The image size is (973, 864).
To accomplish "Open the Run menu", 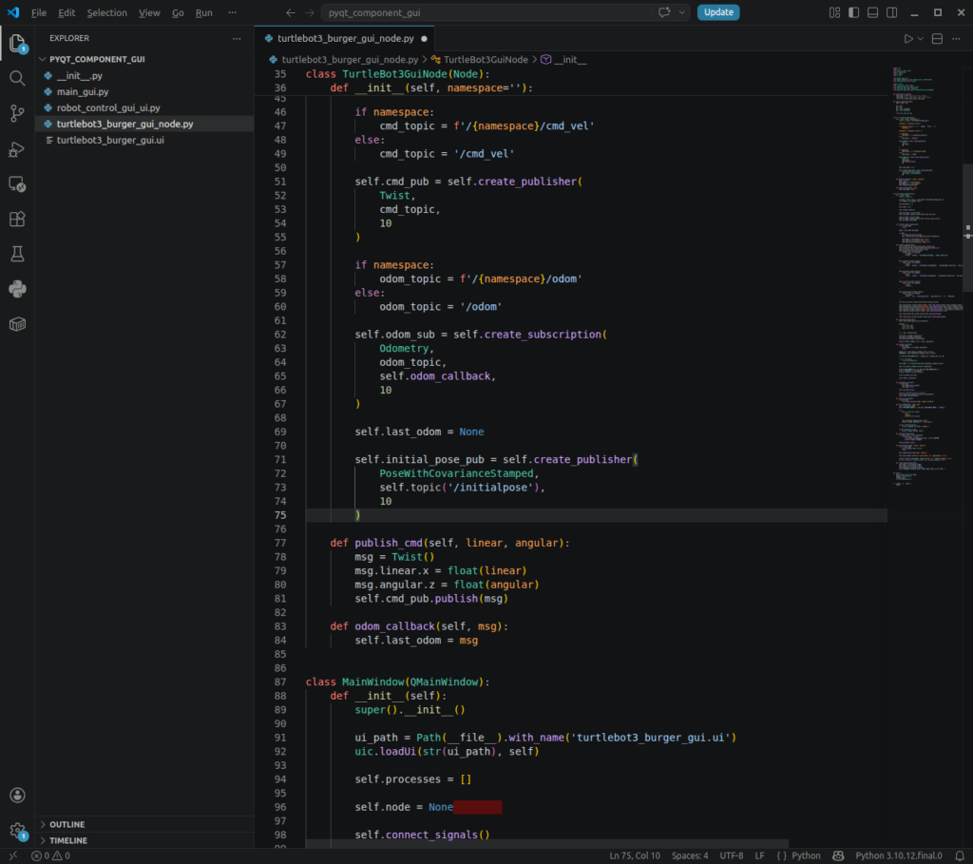I will [x=203, y=12].
